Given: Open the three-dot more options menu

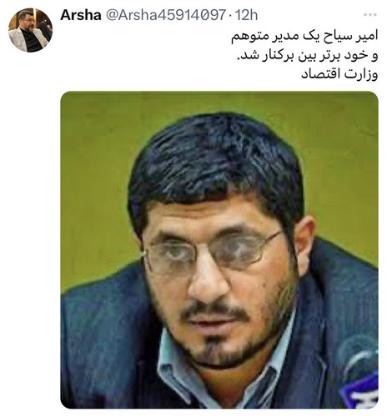Looking at the screenshot, I should (370, 15).
